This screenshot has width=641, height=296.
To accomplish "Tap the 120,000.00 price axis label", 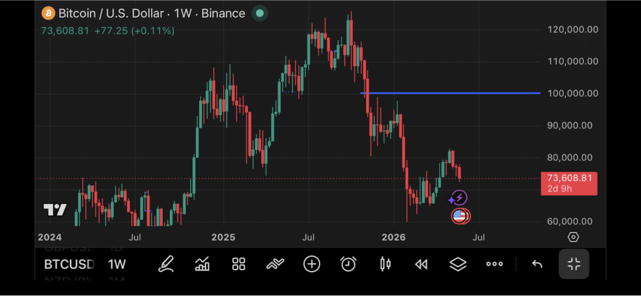I will tap(573, 29).
